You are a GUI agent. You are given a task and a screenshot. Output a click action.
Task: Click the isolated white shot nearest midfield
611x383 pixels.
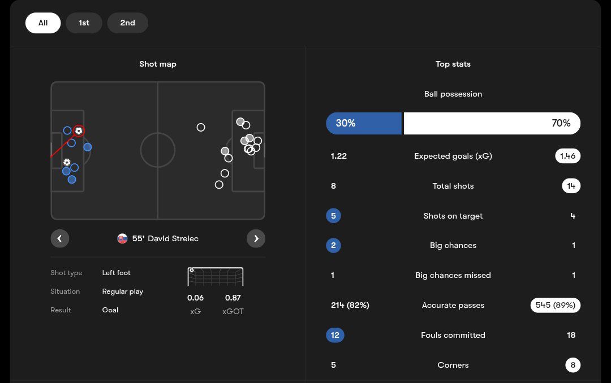coord(201,127)
